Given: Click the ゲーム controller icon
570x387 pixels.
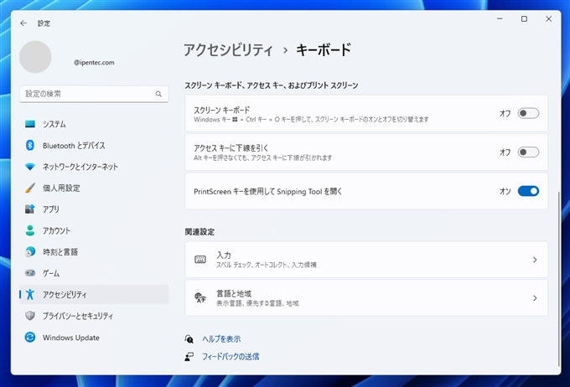Looking at the screenshot, I should [30, 273].
